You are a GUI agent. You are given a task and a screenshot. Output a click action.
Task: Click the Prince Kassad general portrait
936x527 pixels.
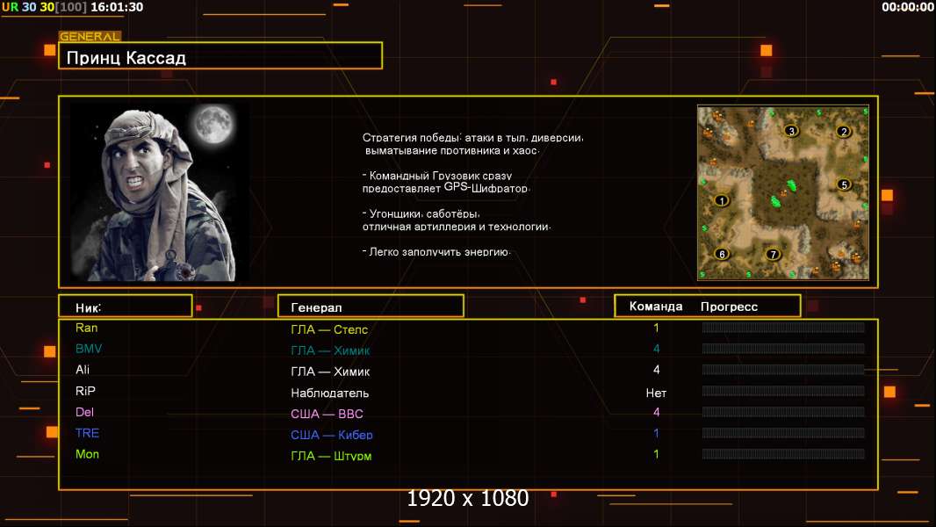point(158,192)
